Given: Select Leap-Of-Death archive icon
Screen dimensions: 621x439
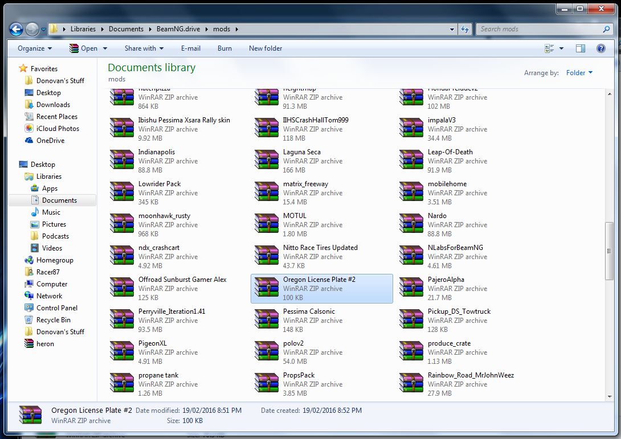Looking at the screenshot, I should point(411,159).
